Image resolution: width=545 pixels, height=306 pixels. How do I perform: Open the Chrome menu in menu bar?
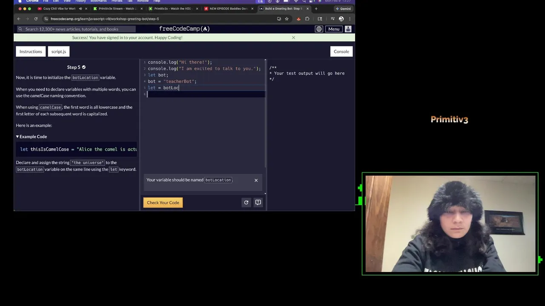pyautogui.click(x=32, y=1)
